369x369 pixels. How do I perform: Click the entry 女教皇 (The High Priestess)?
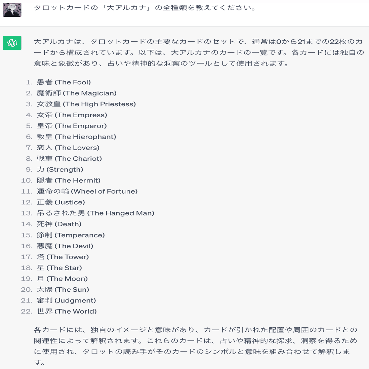pyautogui.click(x=86, y=104)
